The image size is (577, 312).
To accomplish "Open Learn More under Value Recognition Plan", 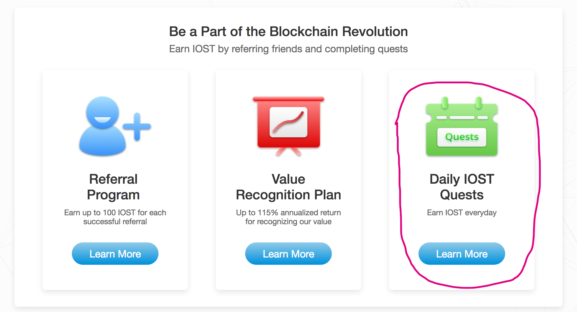I will coord(288,254).
